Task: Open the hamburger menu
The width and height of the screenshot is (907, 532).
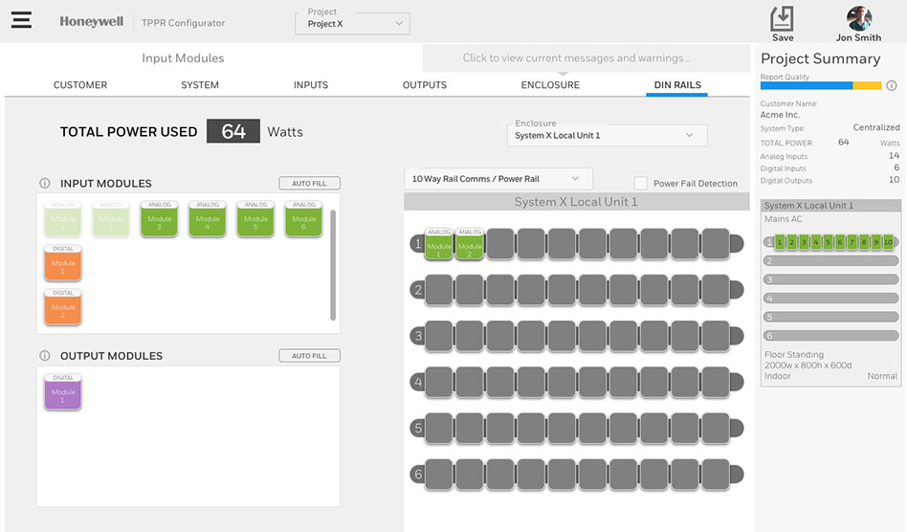Action: coord(21,20)
